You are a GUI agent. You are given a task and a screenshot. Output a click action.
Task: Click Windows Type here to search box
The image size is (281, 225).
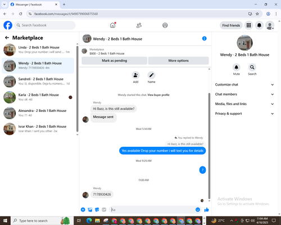[x=42, y=220]
